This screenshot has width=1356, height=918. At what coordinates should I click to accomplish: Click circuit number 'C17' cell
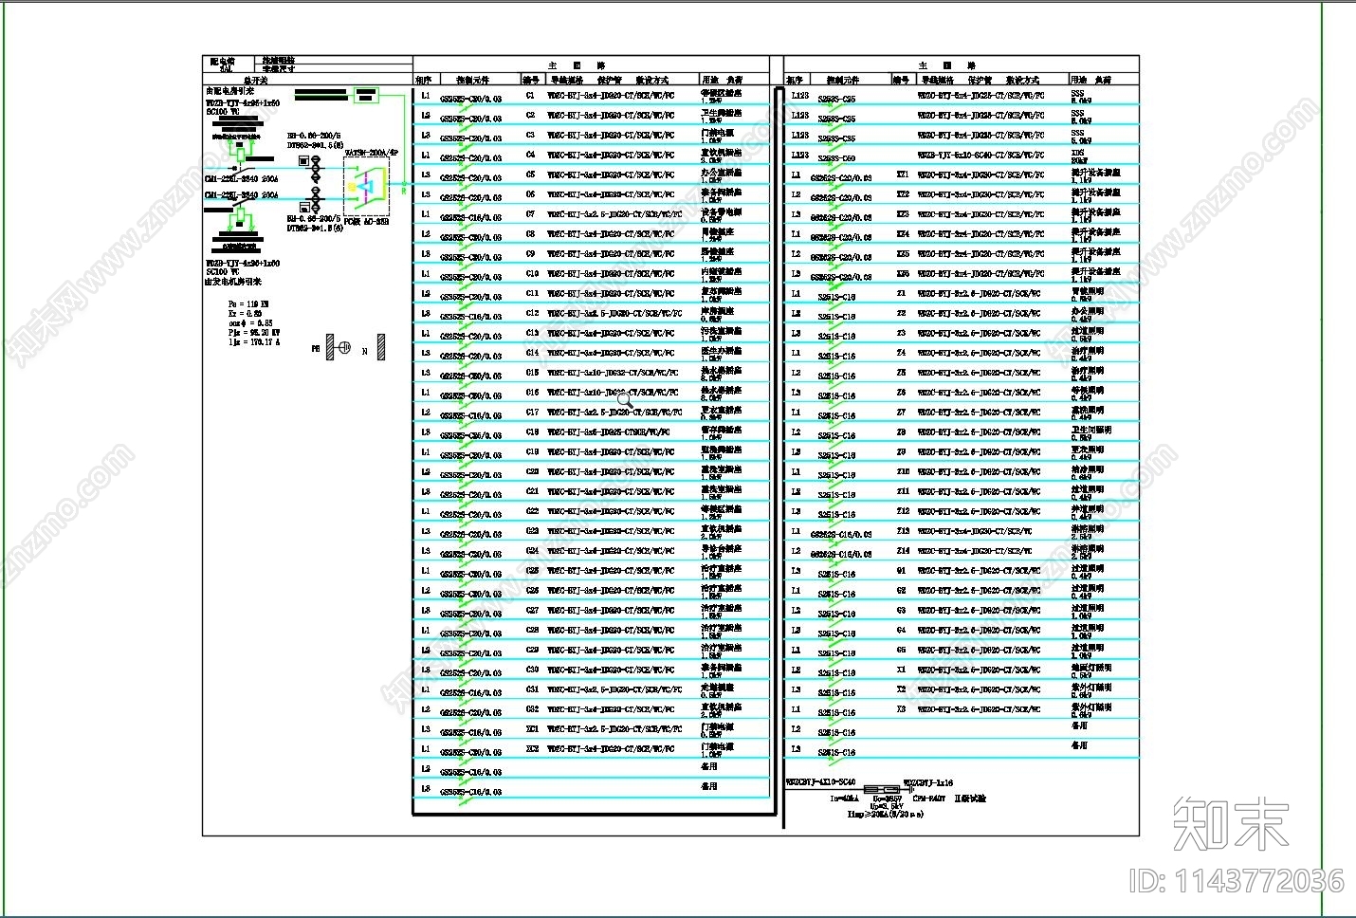[533, 413]
